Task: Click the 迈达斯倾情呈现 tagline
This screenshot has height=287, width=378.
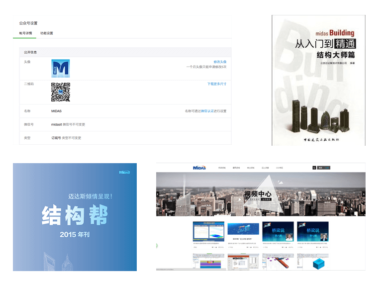Action: point(91,196)
